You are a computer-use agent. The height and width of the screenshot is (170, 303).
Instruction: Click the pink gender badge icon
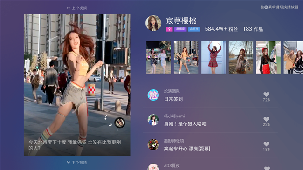[x=169, y=29]
